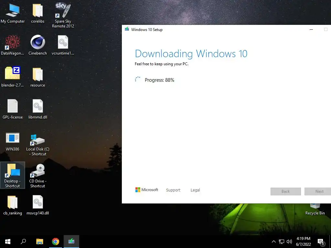Select the msvcp140.dll file
This screenshot has width=331, height=248.
(37, 205)
